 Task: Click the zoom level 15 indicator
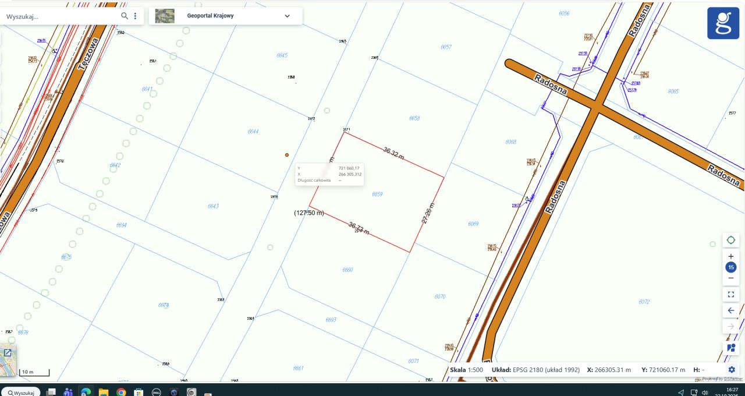click(x=731, y=267)
